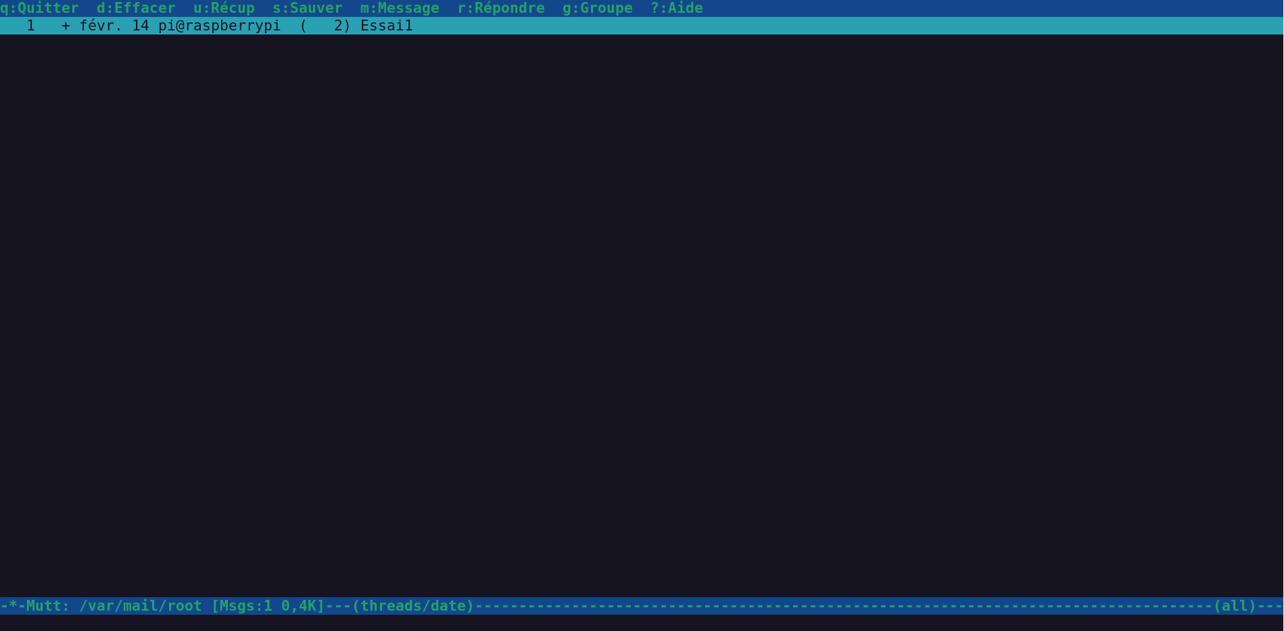This screenshot has height=631, width=1284.
Task: Click the asterisk modified flag in status bar
Action: tap(13, 606)
